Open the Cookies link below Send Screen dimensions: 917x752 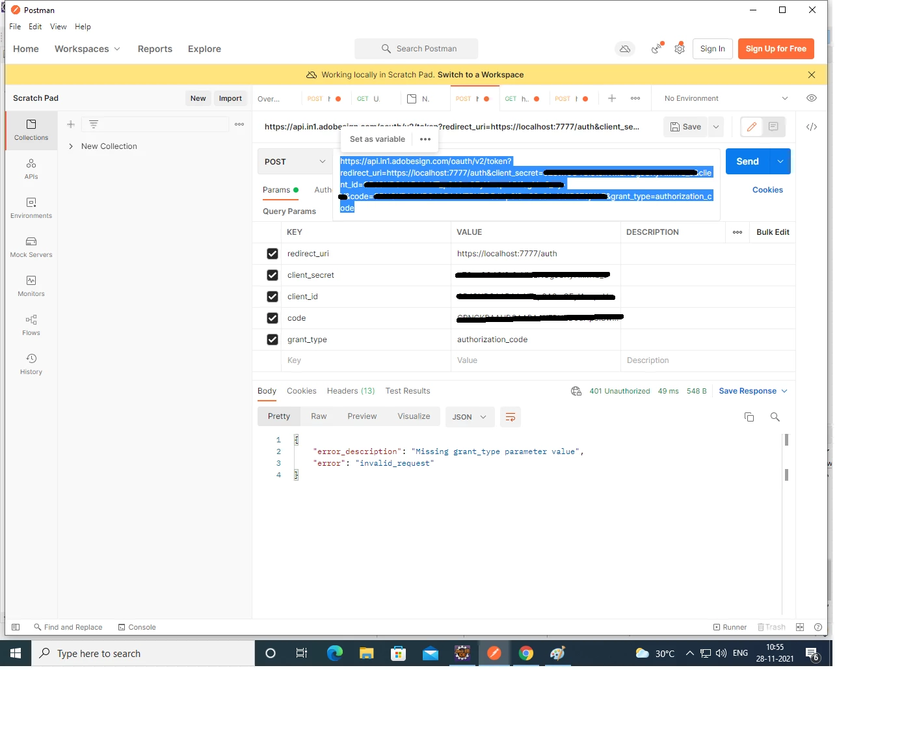[x=767, y=190]
